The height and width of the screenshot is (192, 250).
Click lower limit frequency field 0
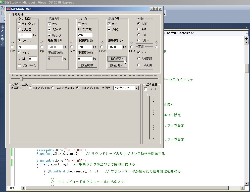point(85,59)
